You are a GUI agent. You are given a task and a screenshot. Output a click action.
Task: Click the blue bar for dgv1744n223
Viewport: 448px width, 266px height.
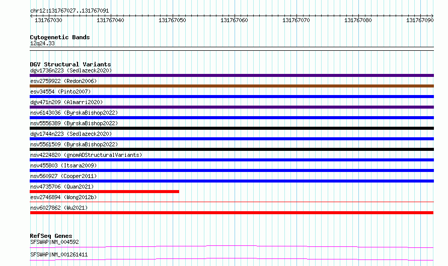(232, 139)
